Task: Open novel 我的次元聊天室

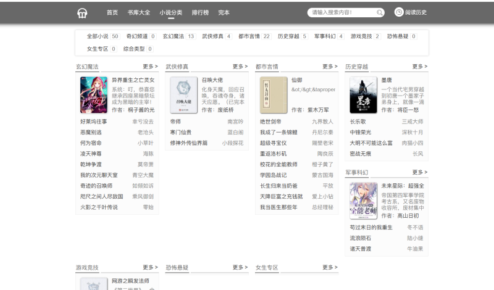Action: (x=99, y=175)
